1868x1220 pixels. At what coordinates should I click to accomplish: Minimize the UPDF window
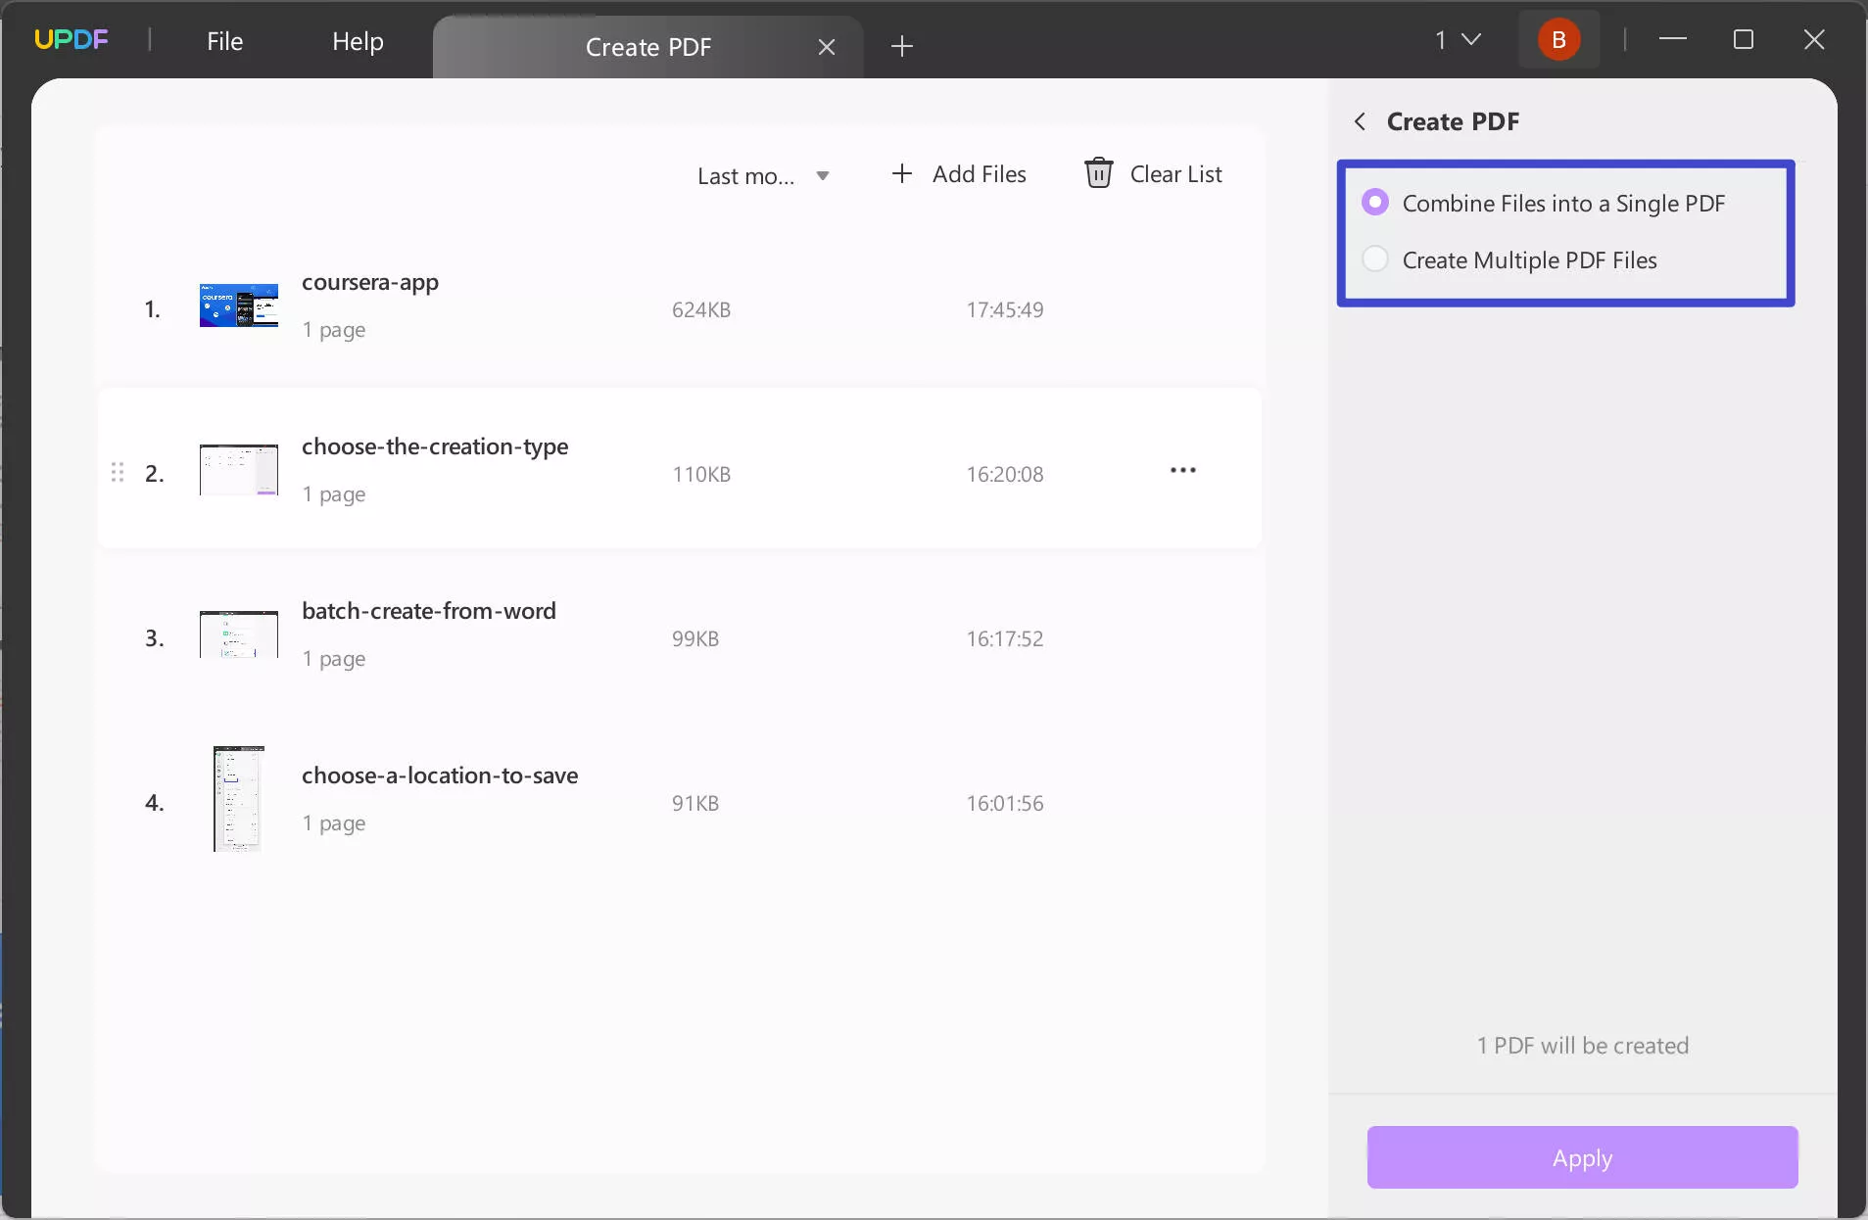(1673, 39)
